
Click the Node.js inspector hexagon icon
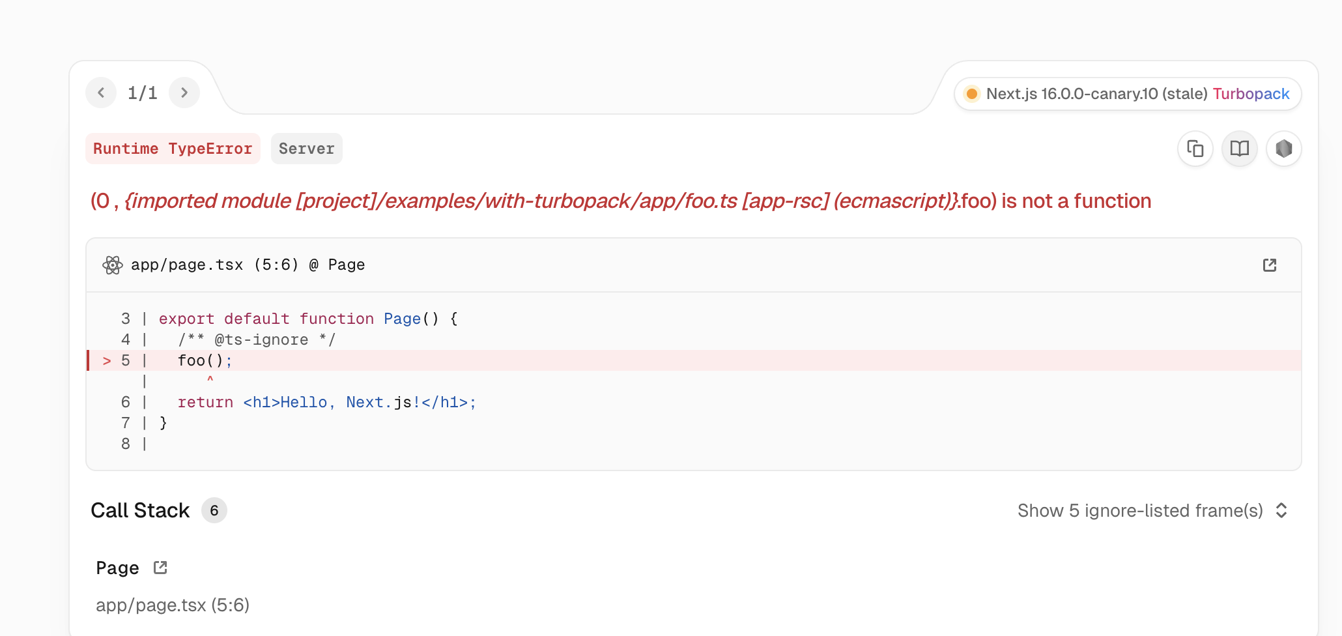1283,149
